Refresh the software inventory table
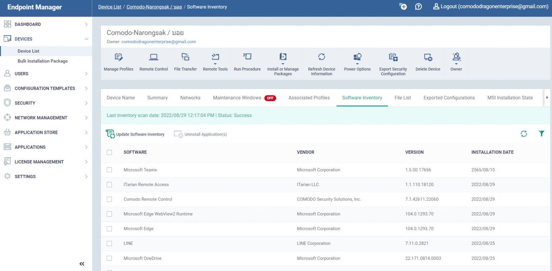The width and height of the screenshot is (552, 271). tap(524, 134)
